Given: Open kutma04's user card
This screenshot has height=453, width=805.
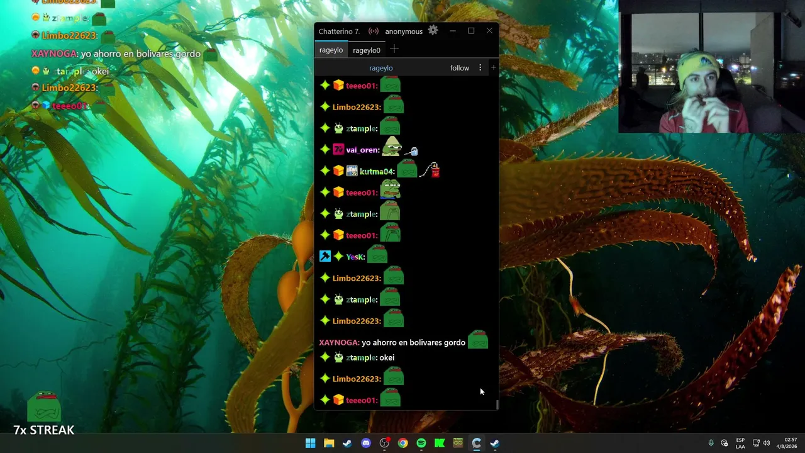Looking at the screenshot, I should [377, 171].
